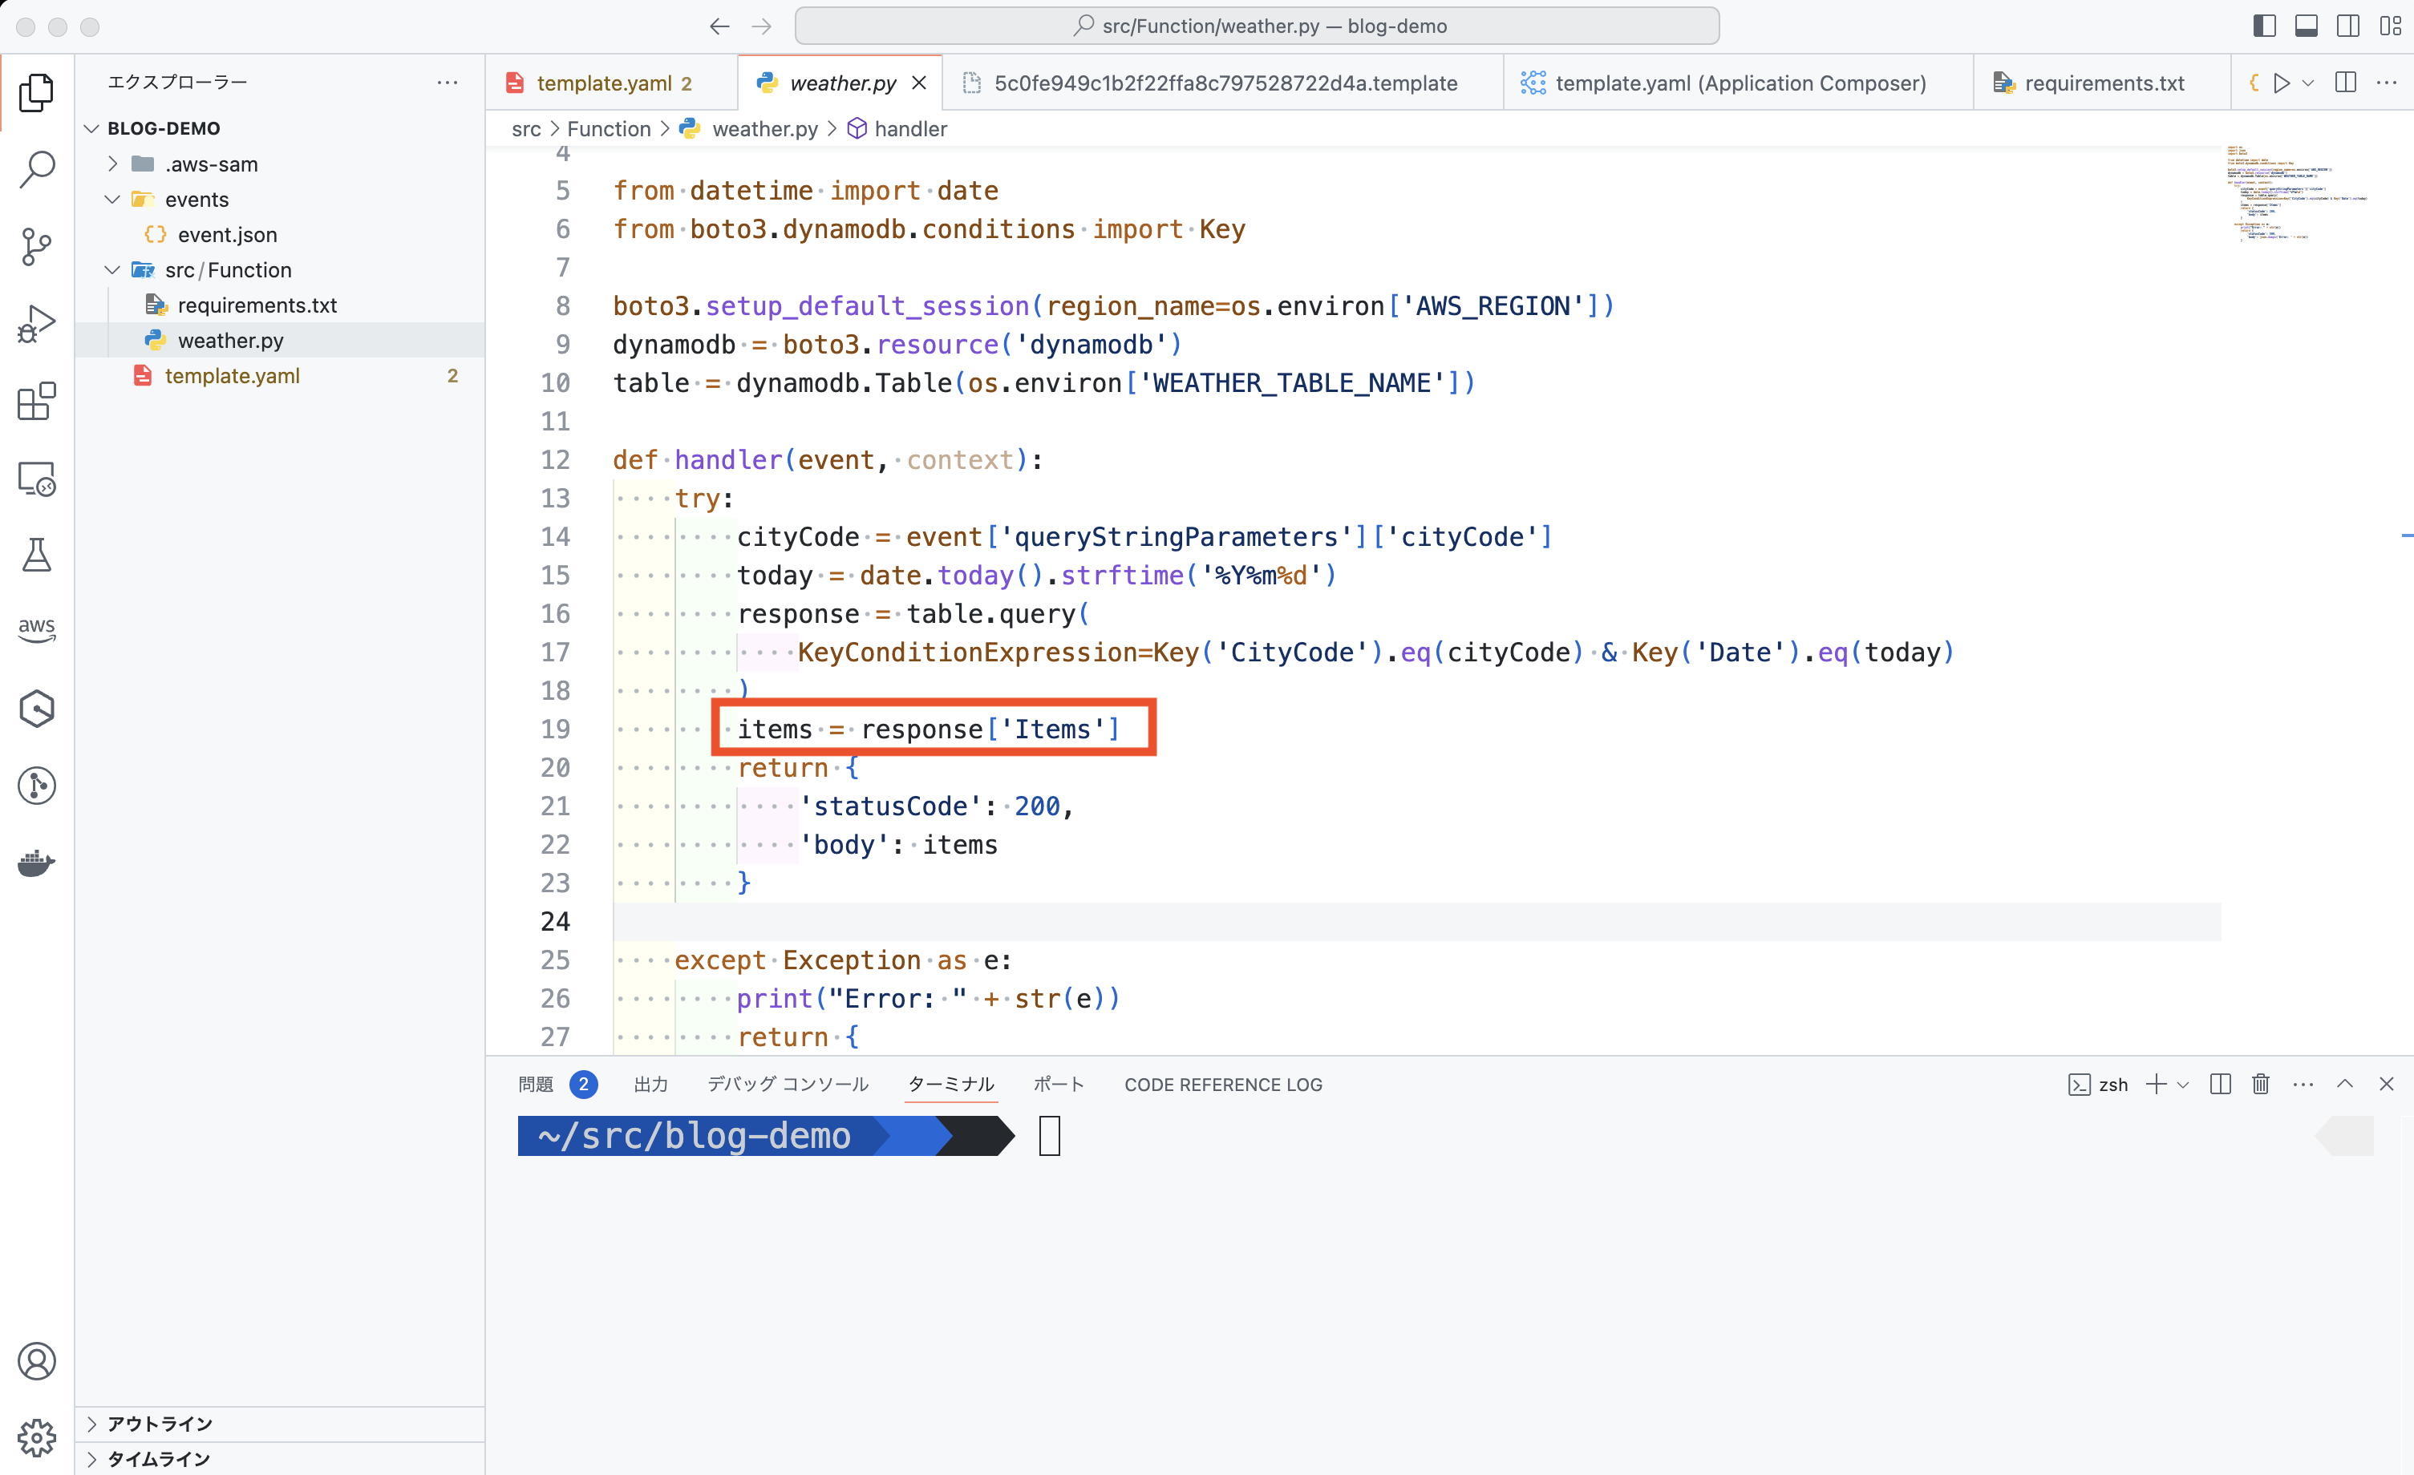The height and width of the screenshot is (1475, 2414).
Task: Open the overflow tab icon next to requirements.txt
Action: (2254, 83)
